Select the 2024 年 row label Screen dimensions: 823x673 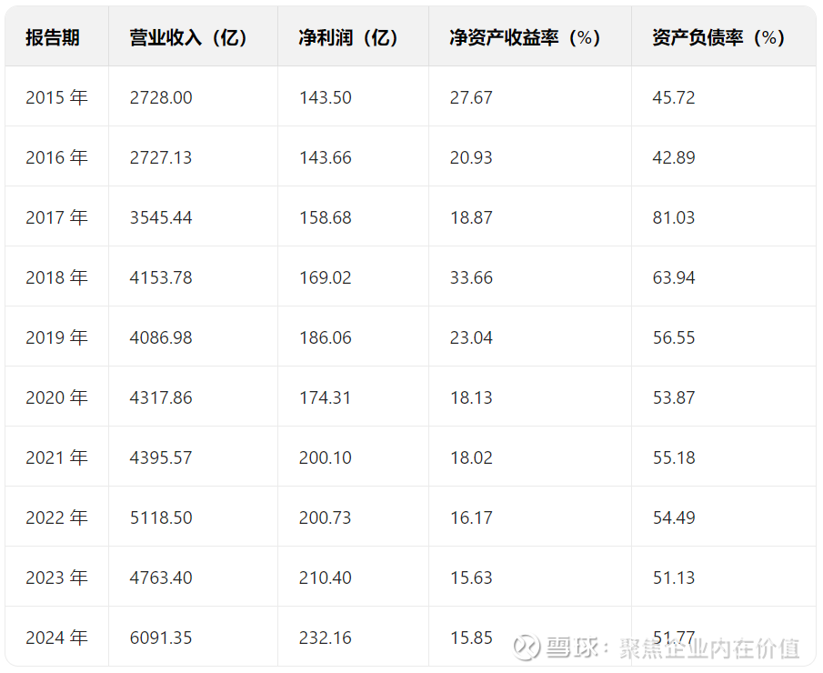[x=56, y=638]
